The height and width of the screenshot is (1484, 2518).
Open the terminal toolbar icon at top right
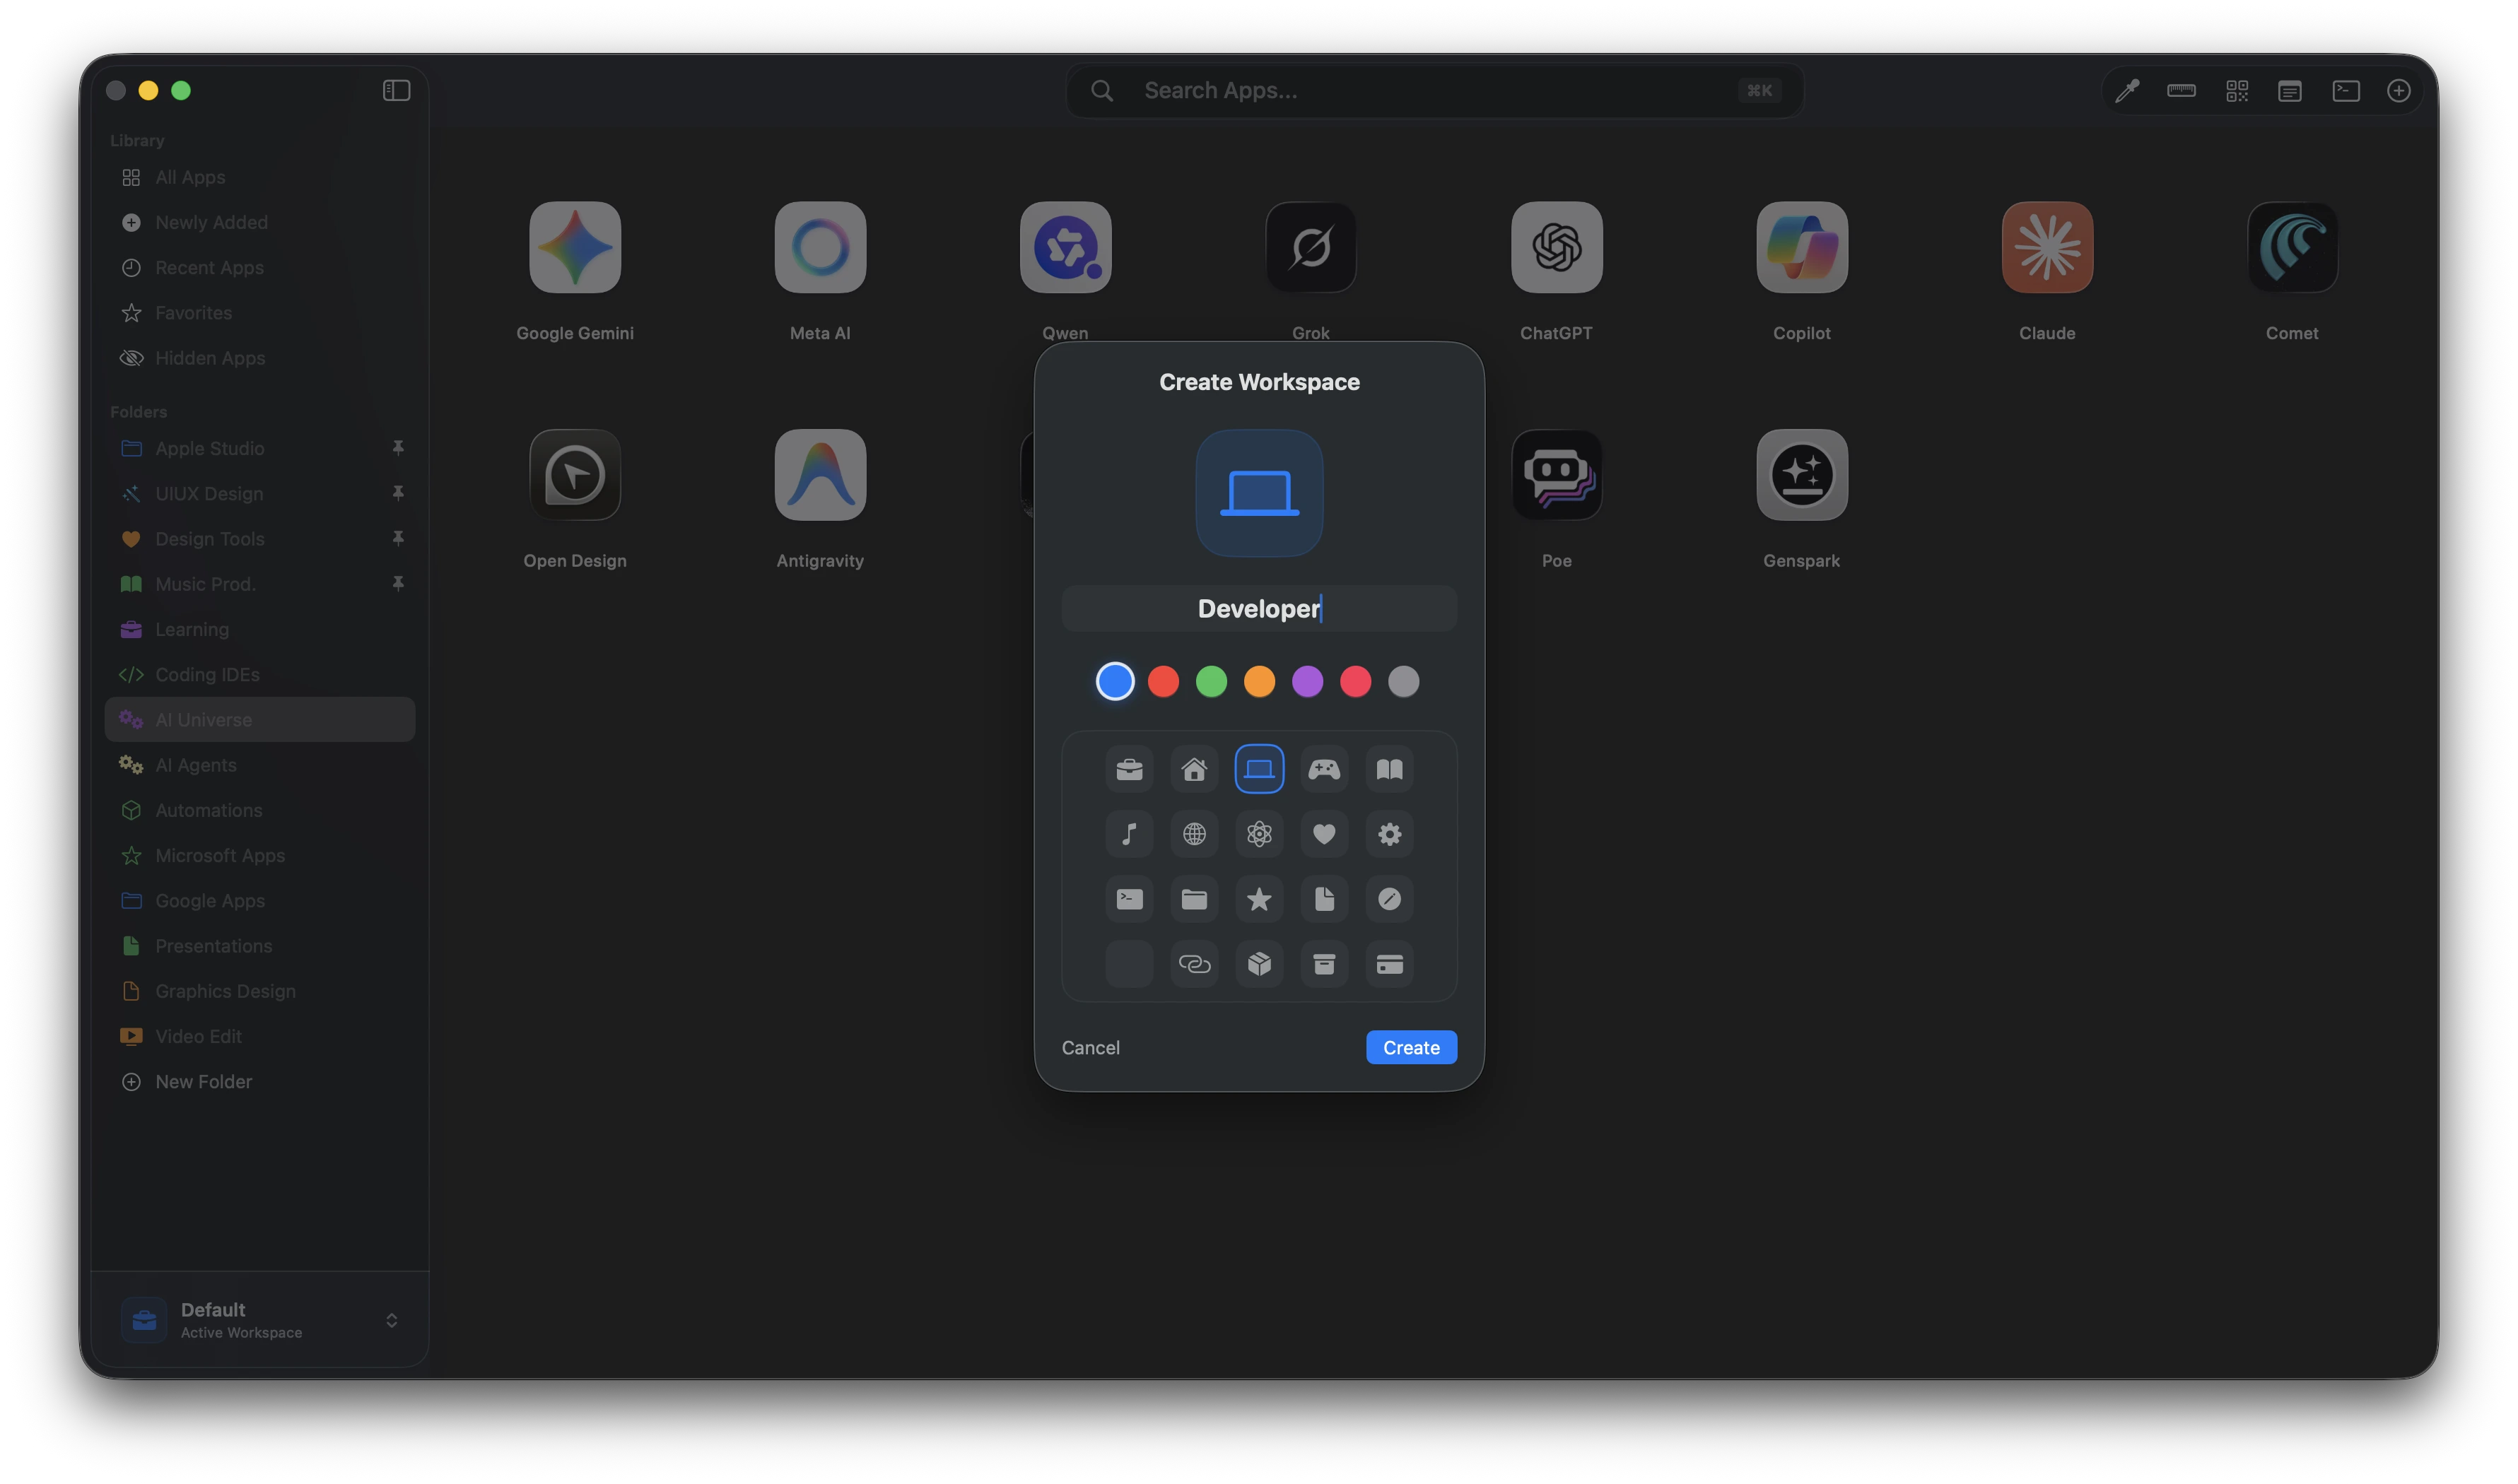(x=2346, y=91)
